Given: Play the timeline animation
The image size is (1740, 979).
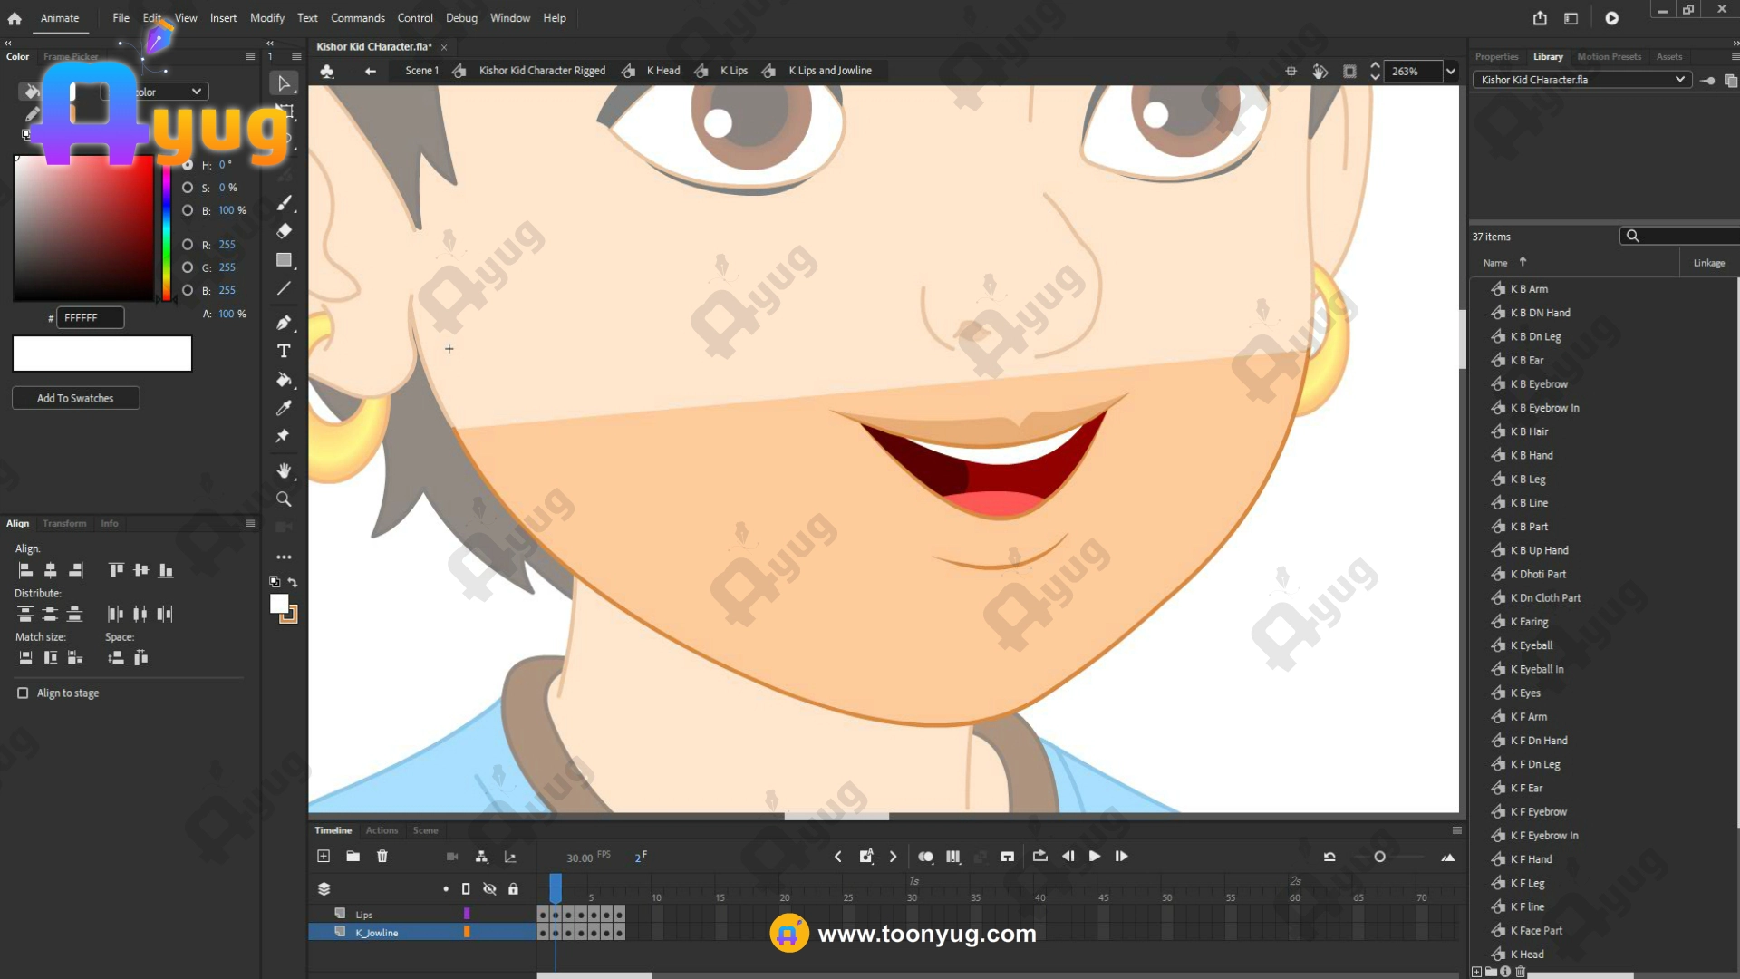Looking at the screenshot, I should pos(1095,857).
